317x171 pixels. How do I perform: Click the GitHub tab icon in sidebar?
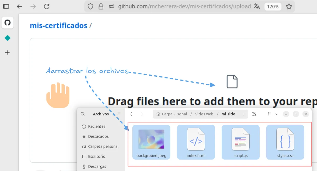tap(7, 23)
